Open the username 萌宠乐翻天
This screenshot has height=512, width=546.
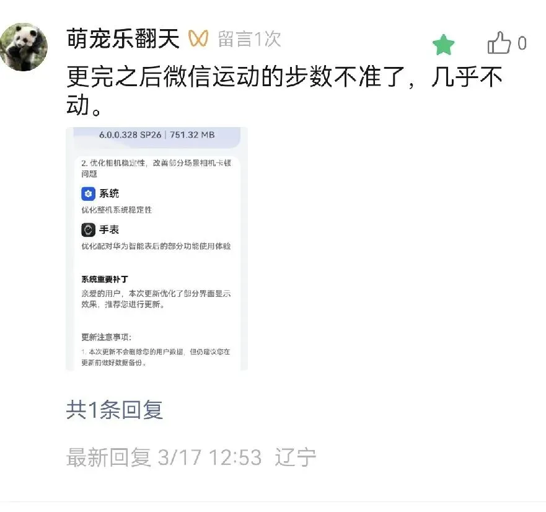[x=123, y=38]
